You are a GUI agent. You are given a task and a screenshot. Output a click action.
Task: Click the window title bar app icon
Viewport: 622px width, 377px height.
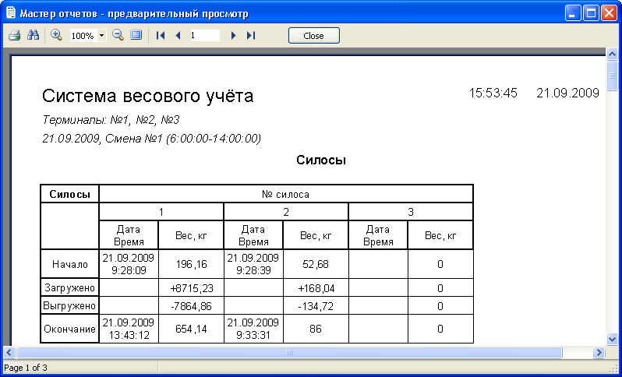click(10, 13)
